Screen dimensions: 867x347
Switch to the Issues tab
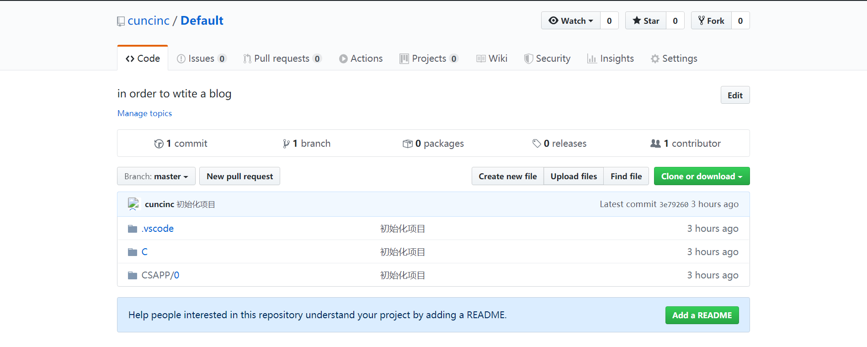201,59
